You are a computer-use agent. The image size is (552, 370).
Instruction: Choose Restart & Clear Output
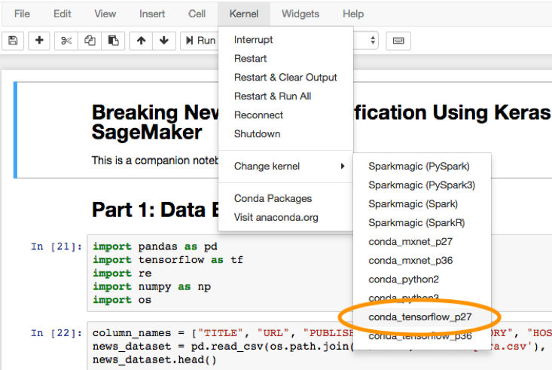coord(285,77)
